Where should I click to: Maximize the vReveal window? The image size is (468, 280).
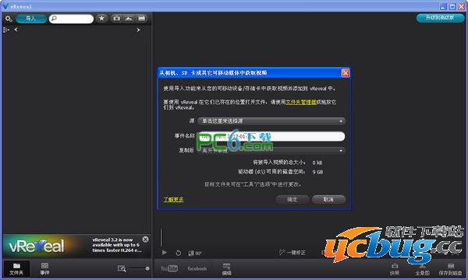(452, 6)
